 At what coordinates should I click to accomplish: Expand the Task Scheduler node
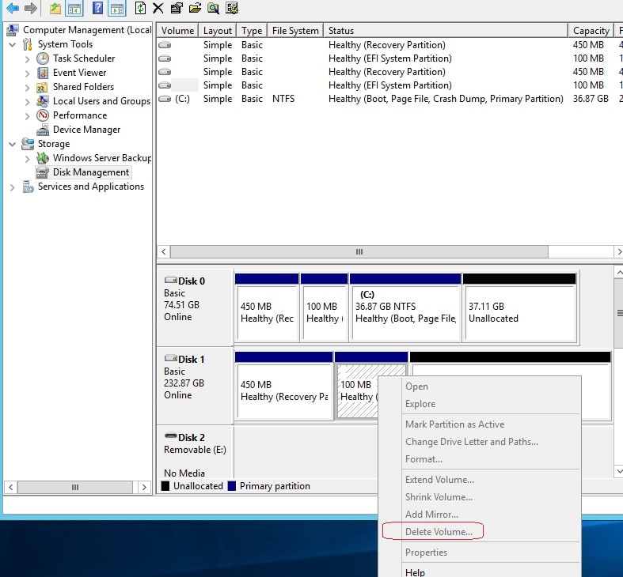pos(27,59)
